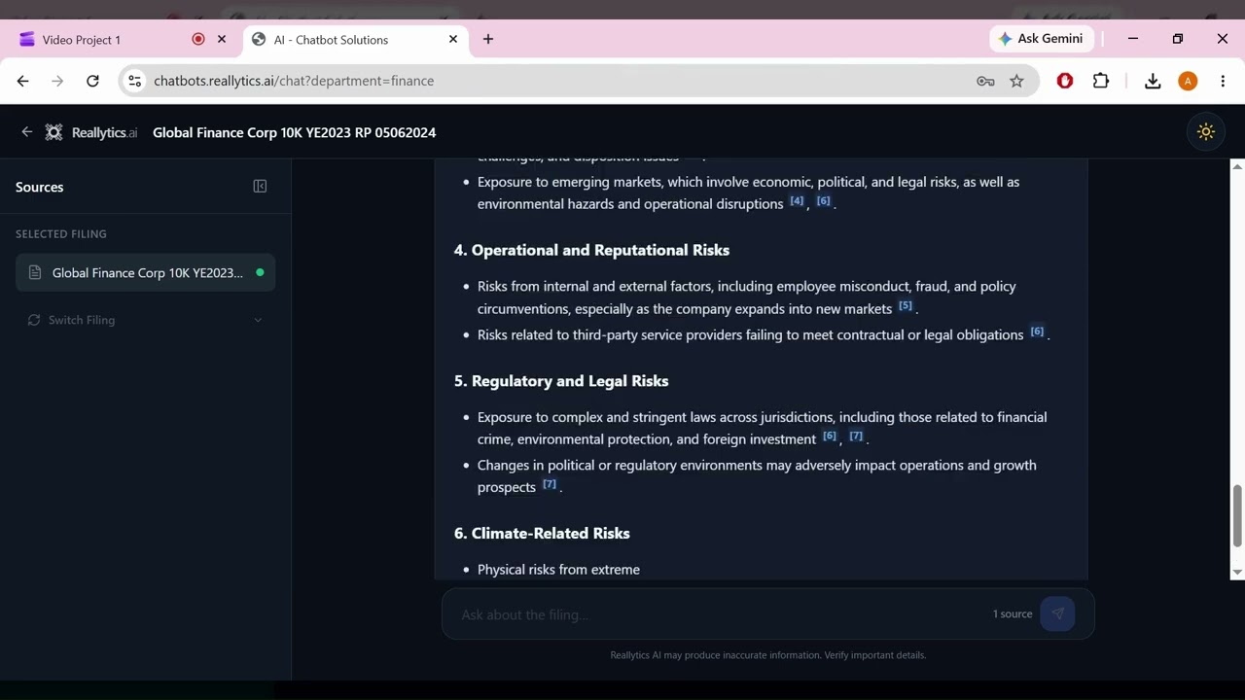Click the 6. Climate-Related Risks heading

tap(542, 534)
